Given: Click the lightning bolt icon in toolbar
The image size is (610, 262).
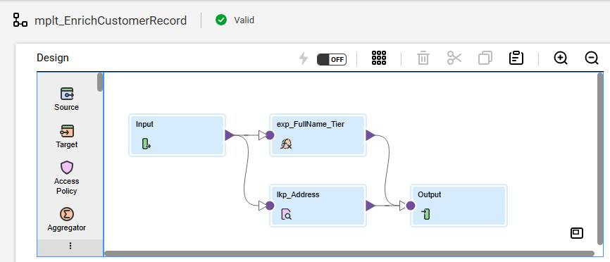Looking at the screenshot, I should click(303, 58).
